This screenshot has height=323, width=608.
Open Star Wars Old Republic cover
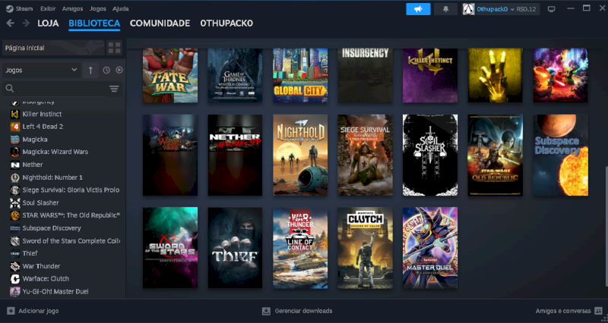pyautogui.click(x=496, y=155)
